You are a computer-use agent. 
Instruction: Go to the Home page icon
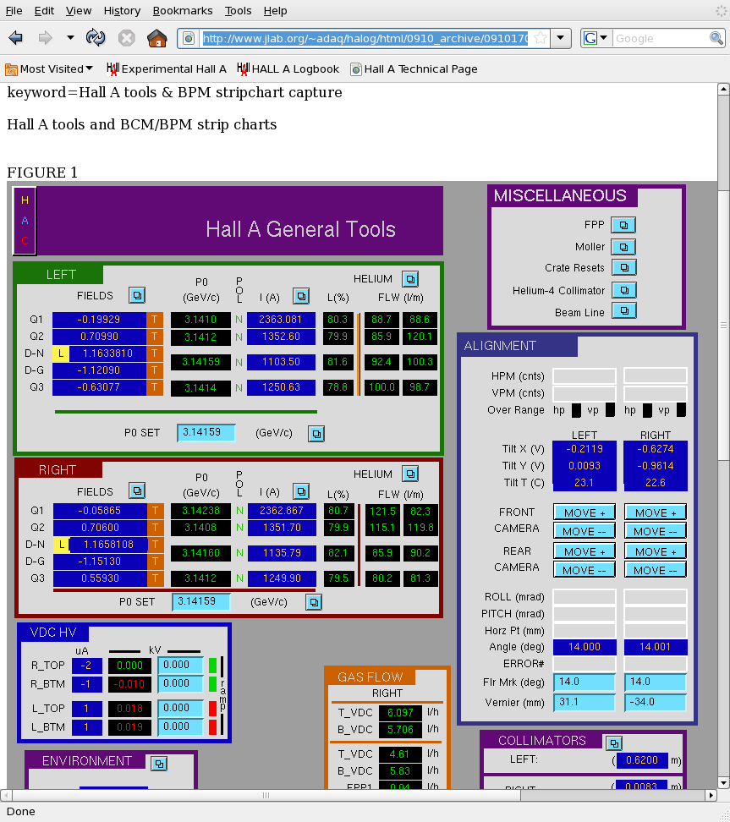[156, 38]
